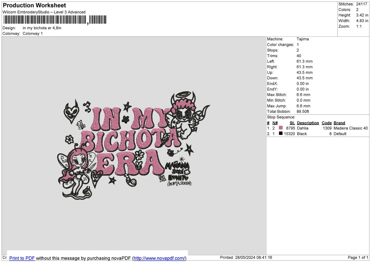Click the Trims value 40
Viewport: 371px width, 262px height.
[299, 56]
